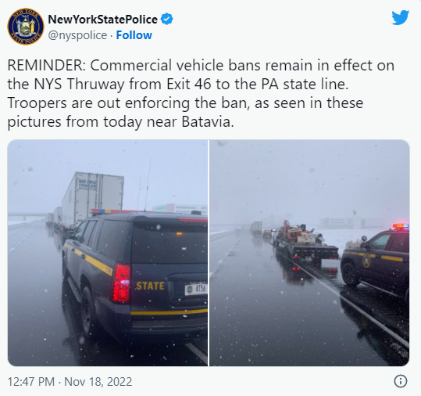Click the word Batavia in the tweet
The image size is (421, 396).
tap(208, 122)
